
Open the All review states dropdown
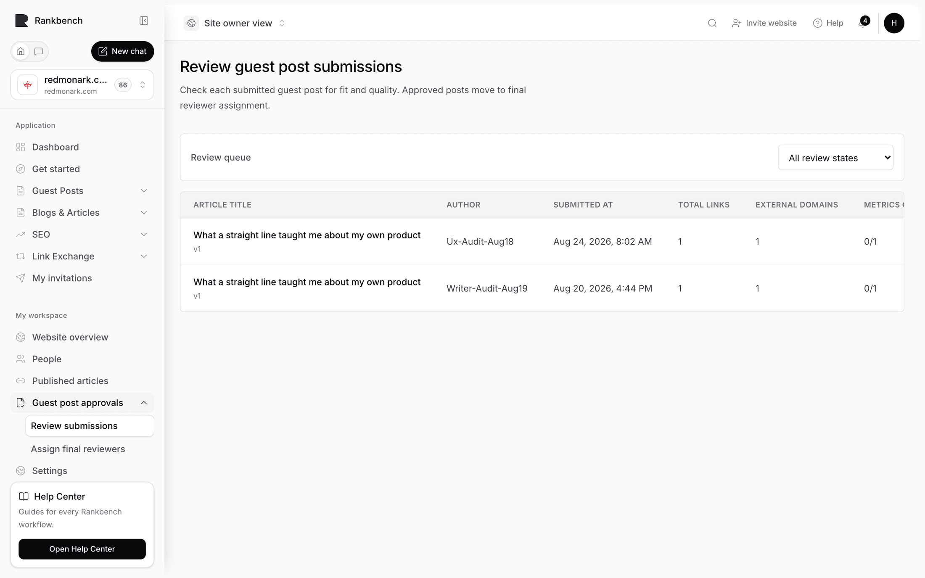(835, 158)
